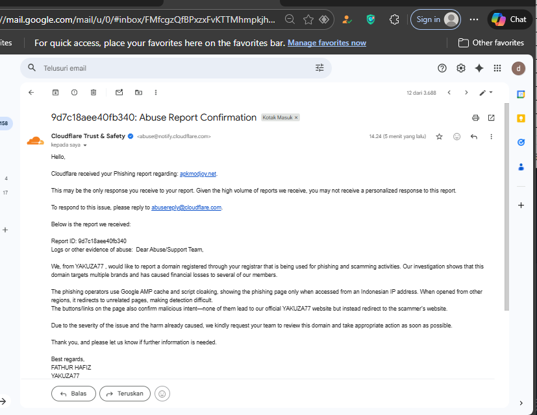Add page to favorites star icon
This screenshot has height=415, width=537.
[308, 19]
